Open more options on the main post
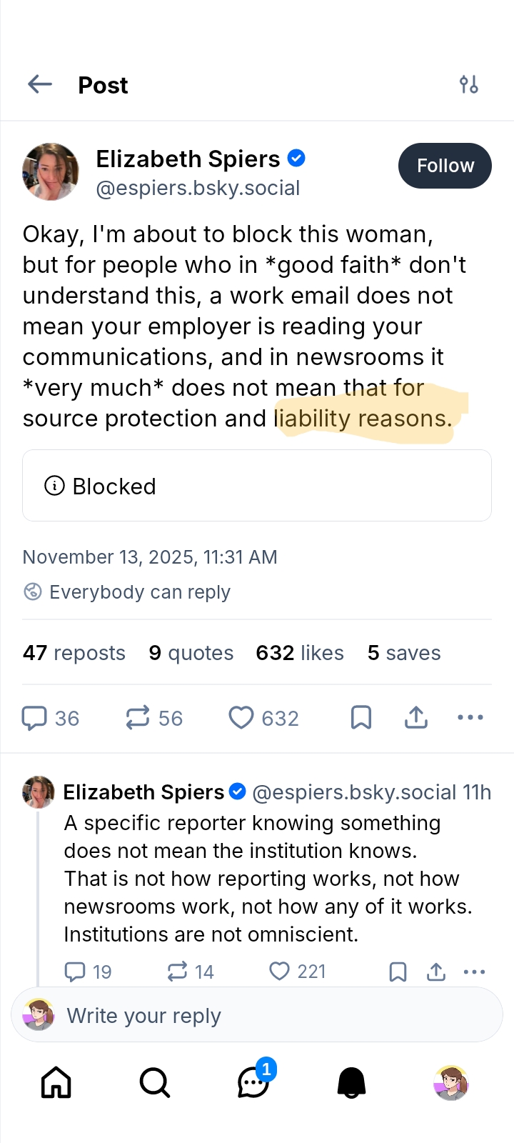This screenshot has width=514, height=1143. (x=470, y=718)
